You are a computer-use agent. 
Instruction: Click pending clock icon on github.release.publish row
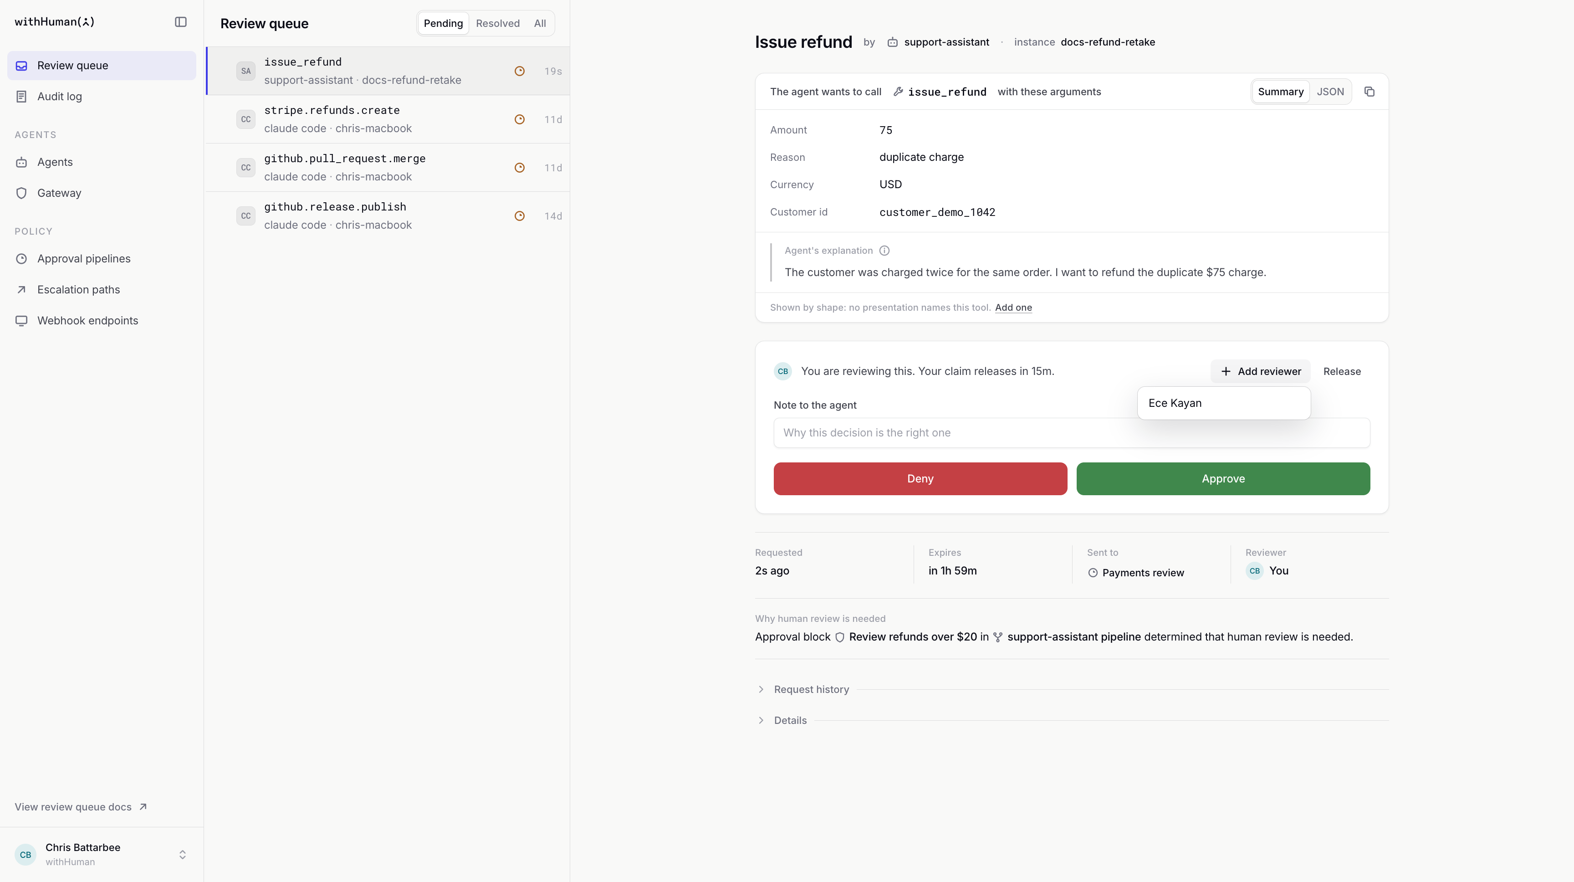[519, 216]
